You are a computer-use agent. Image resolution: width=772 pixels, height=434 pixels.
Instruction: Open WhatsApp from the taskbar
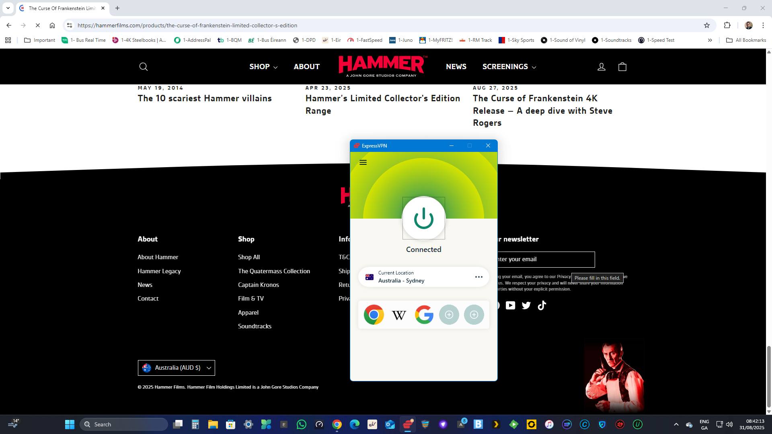(301, 424)
